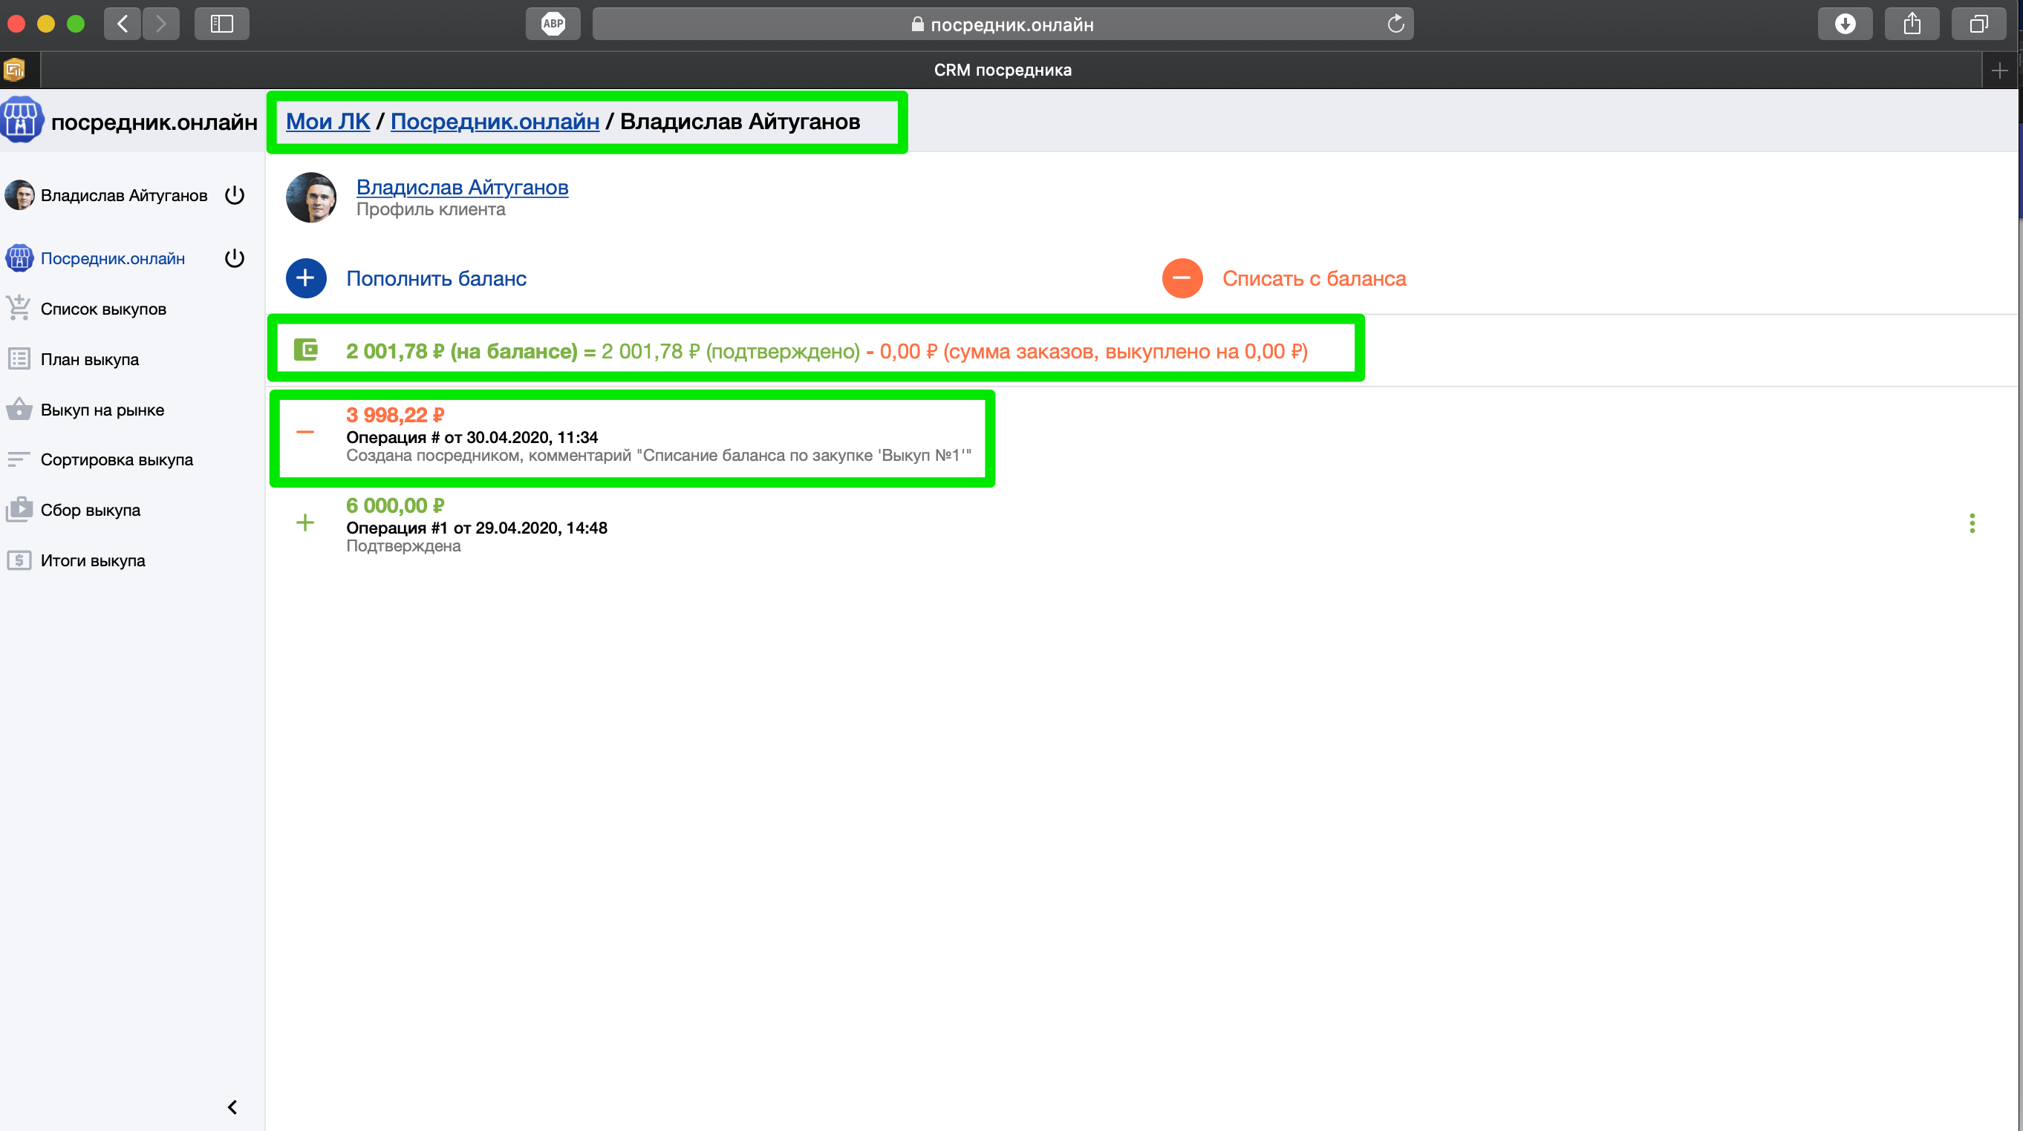Click the Сортировка выкупа sort icon
Image resolution: width=2023 pixels, height=1131 pixels.
(x=19, y=459)
